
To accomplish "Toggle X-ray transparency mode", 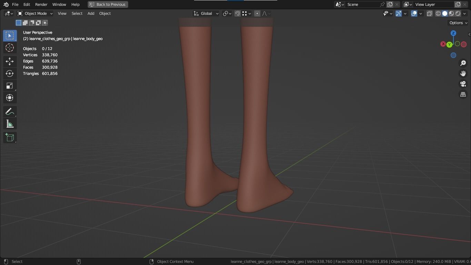I will (x=430, y=13).
